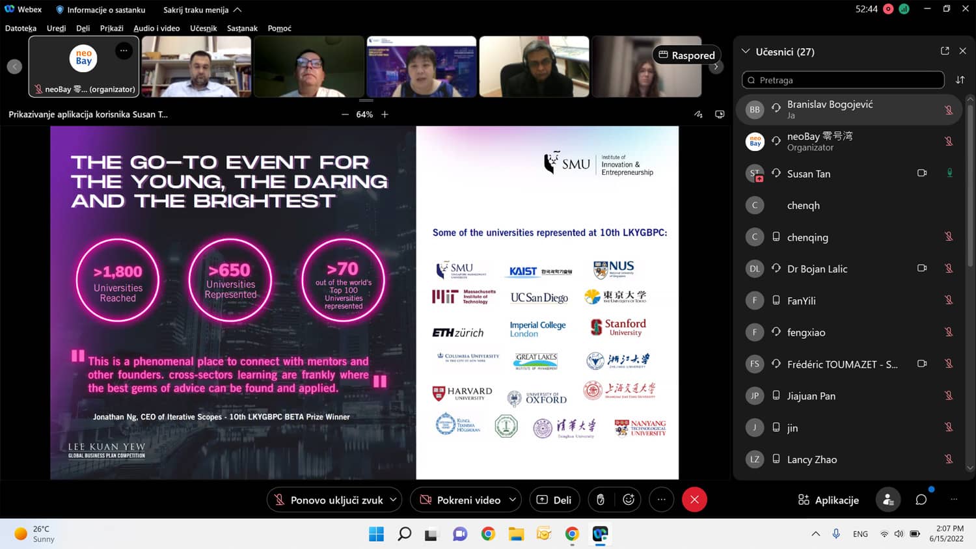Open more options in meeting controls
This screenshot has width=976, height=549.
coord(662,500)
